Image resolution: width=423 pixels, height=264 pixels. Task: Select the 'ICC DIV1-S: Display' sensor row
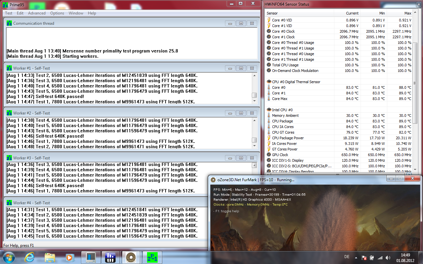tap(339, 160)
